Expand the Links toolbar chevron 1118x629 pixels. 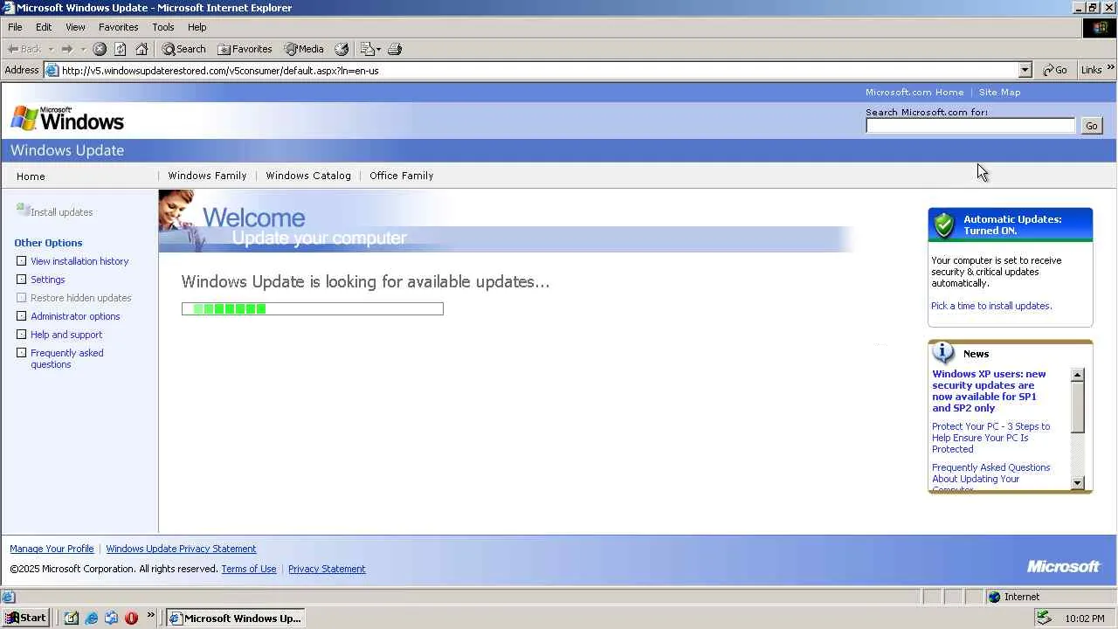coord(1111,68)
